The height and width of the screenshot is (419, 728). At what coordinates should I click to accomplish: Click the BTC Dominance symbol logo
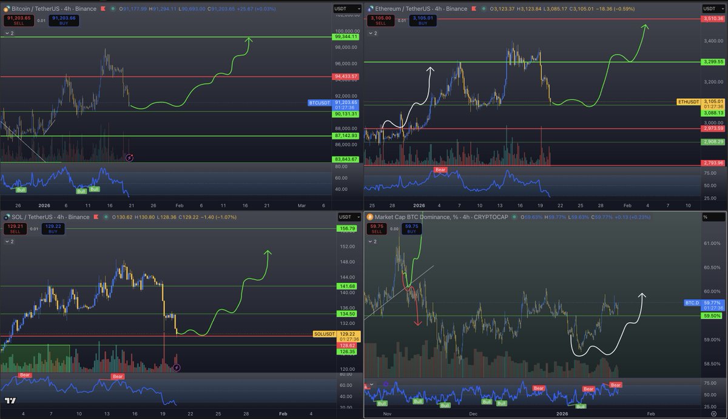click(369, 217)
